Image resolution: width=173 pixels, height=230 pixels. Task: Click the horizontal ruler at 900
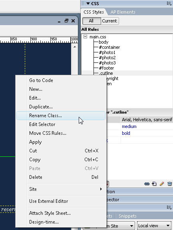click(34, 39)
